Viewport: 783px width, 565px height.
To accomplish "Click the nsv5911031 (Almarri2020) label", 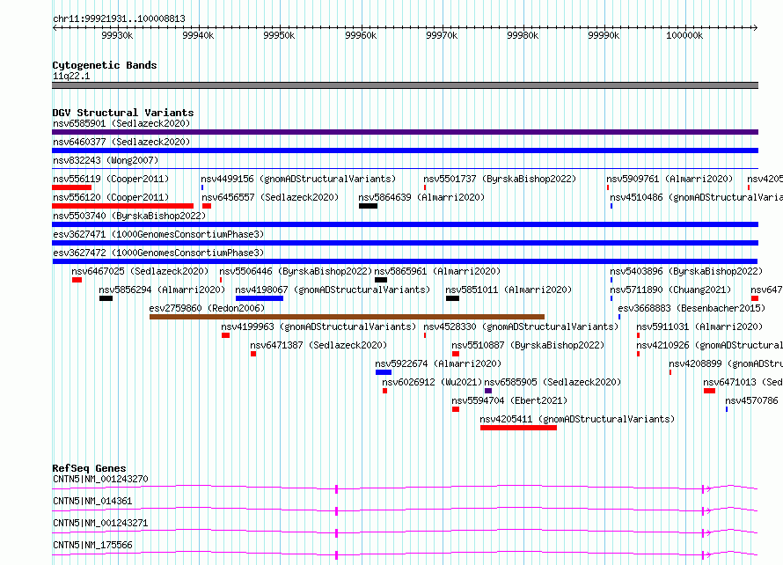I will click(x=699, y=327).
